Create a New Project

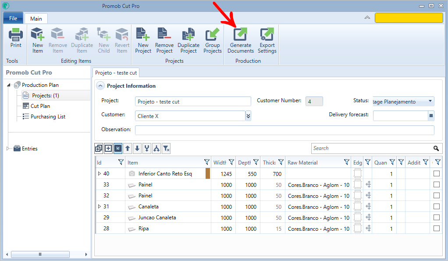click(143, 40)
